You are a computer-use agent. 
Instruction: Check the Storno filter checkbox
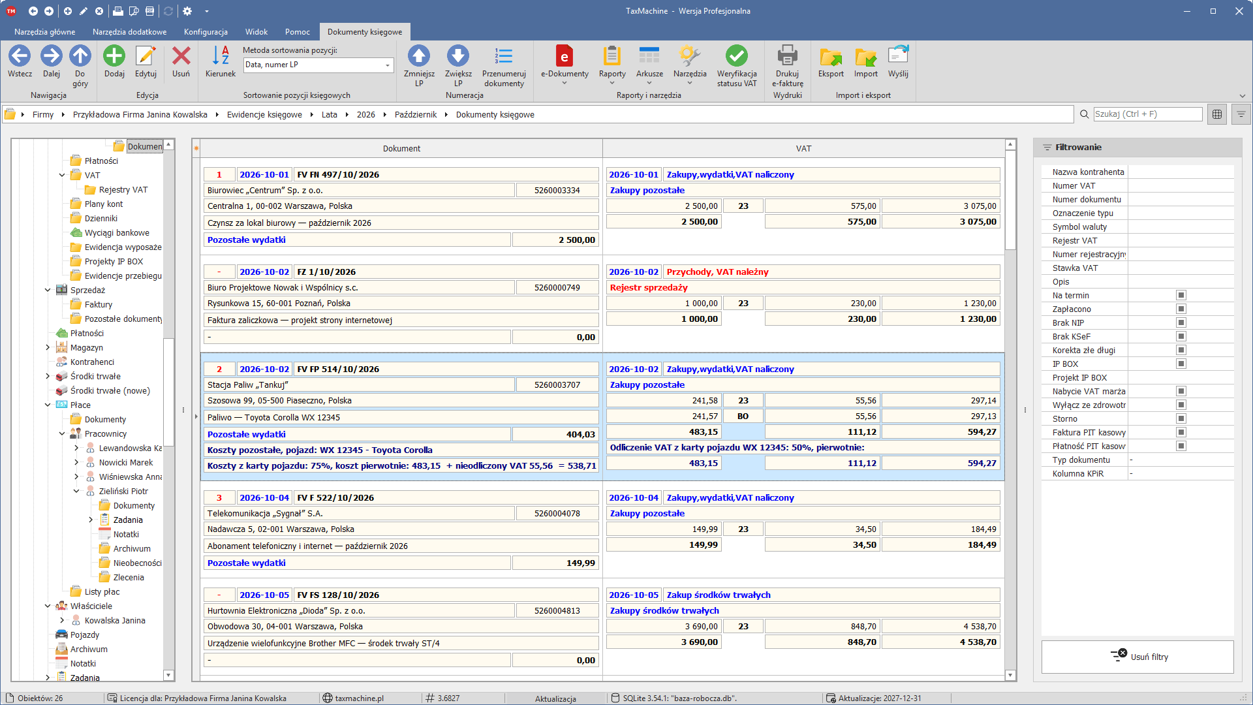click(x=1181, y=418)
